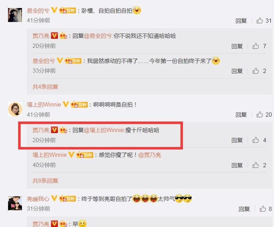Screen dimensions: 274x227
Task: Click 铁粉 badge next to 亮暖我心
Action: click(x=67, y=199)
